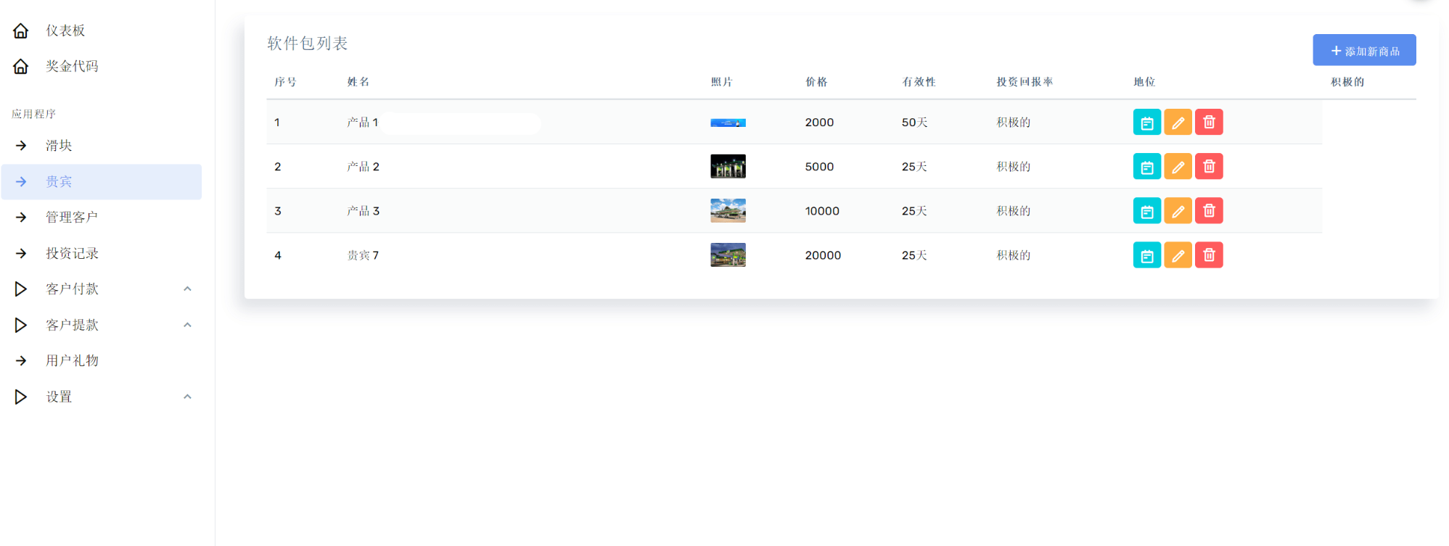Click the price value 5000
The image size is (1449, 546).
coord(819,167)
